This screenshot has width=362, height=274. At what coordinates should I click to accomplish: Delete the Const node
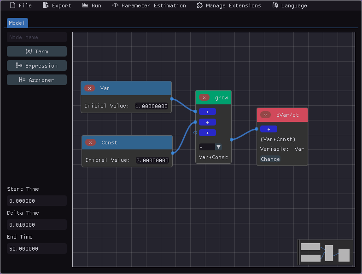point(90,143)
